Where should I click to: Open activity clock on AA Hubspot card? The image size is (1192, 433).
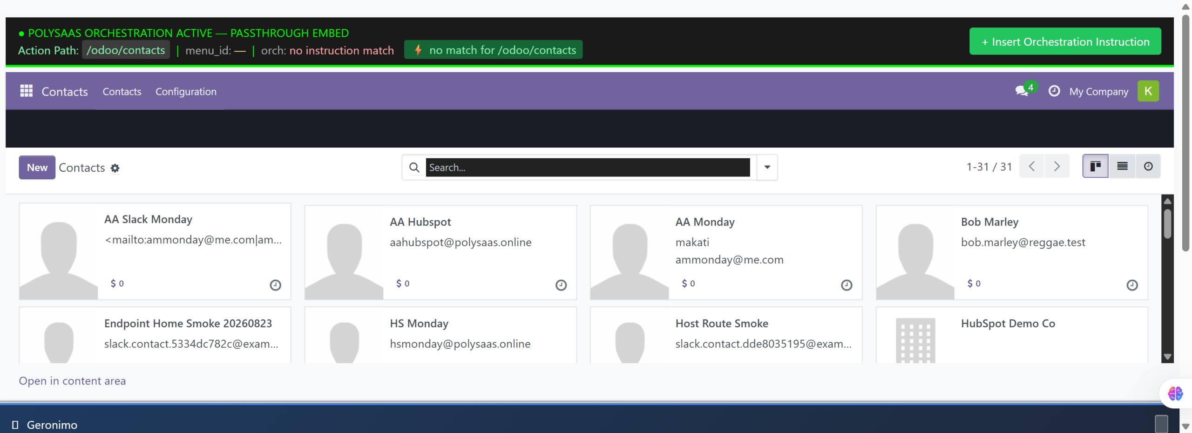561,285
